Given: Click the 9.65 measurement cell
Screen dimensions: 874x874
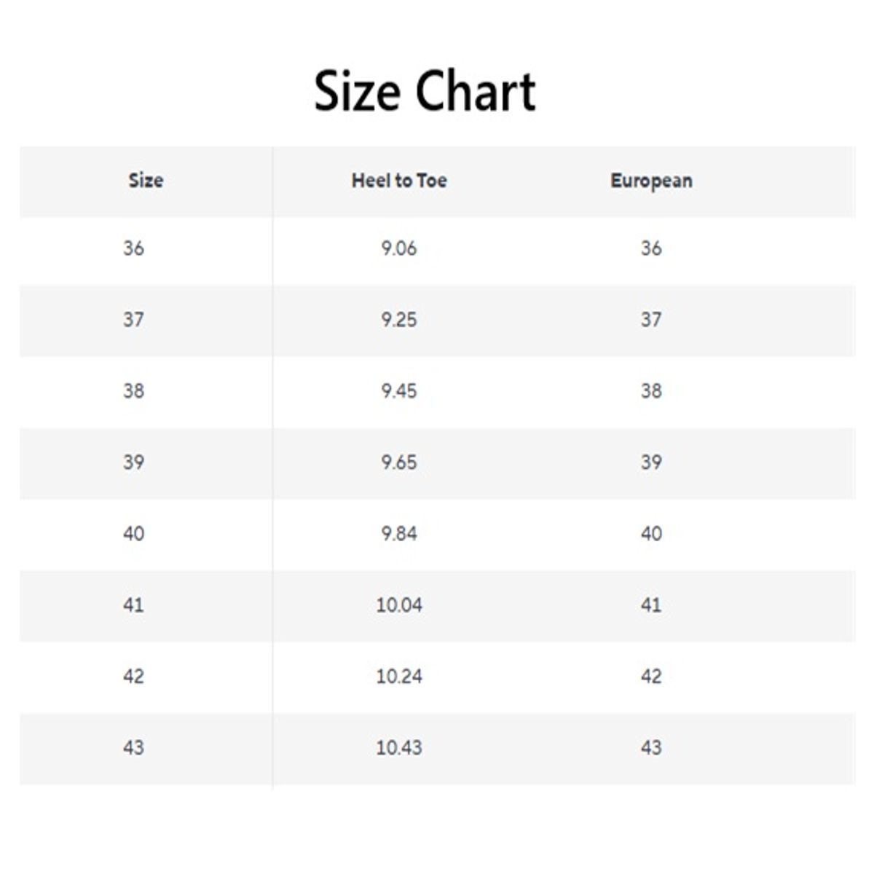Looking at the screenshot, I should (x=399, y=462).
